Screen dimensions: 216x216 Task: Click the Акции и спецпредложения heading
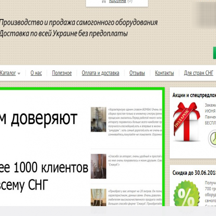point(194,95)
